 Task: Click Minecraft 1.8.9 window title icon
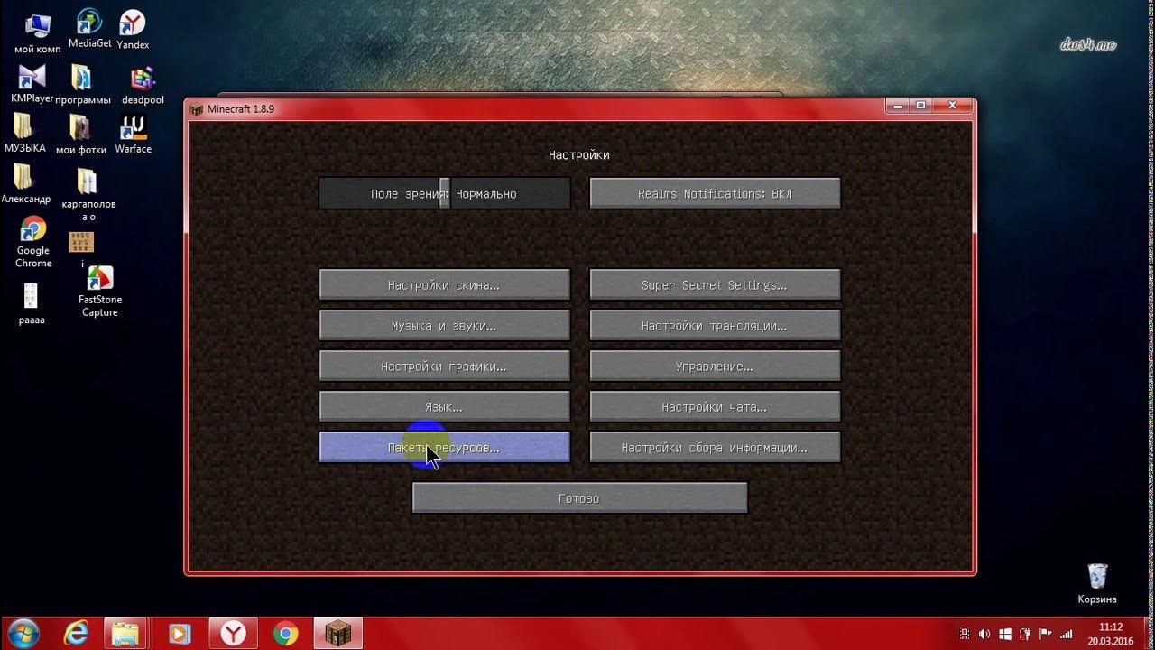click(197, 109)
